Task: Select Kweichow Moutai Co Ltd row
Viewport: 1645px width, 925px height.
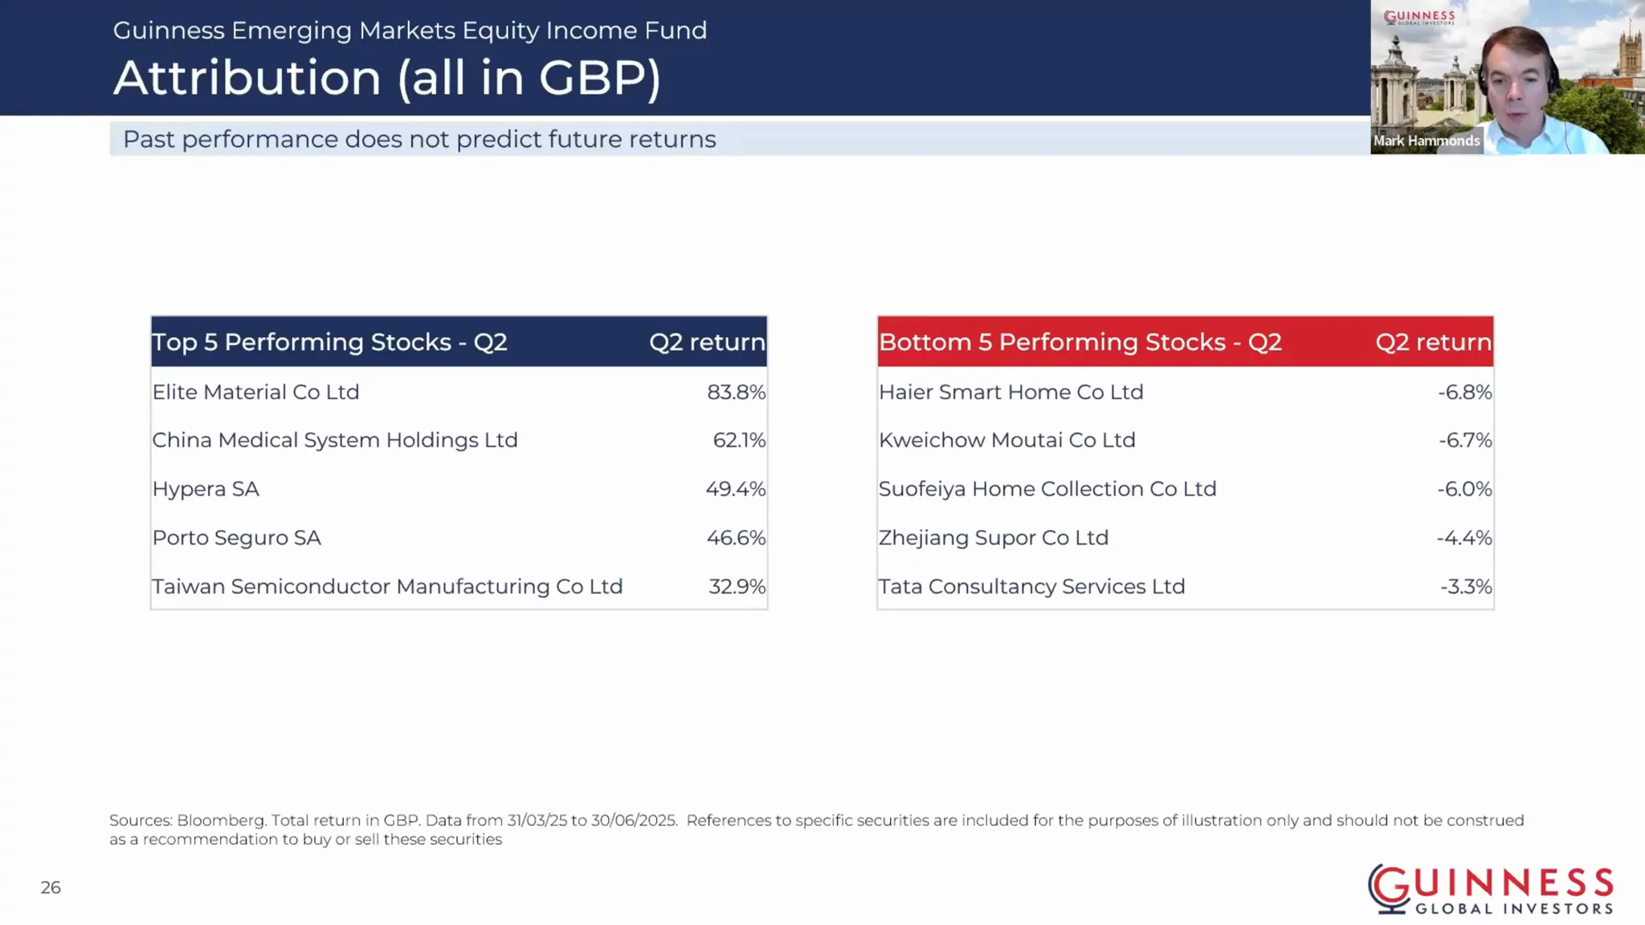Action: [x=1186, y=440]
